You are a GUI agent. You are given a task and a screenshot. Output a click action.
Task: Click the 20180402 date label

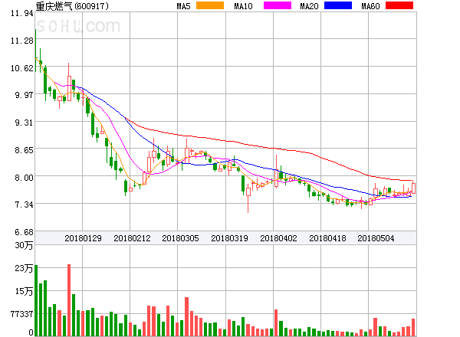(278, 238)
